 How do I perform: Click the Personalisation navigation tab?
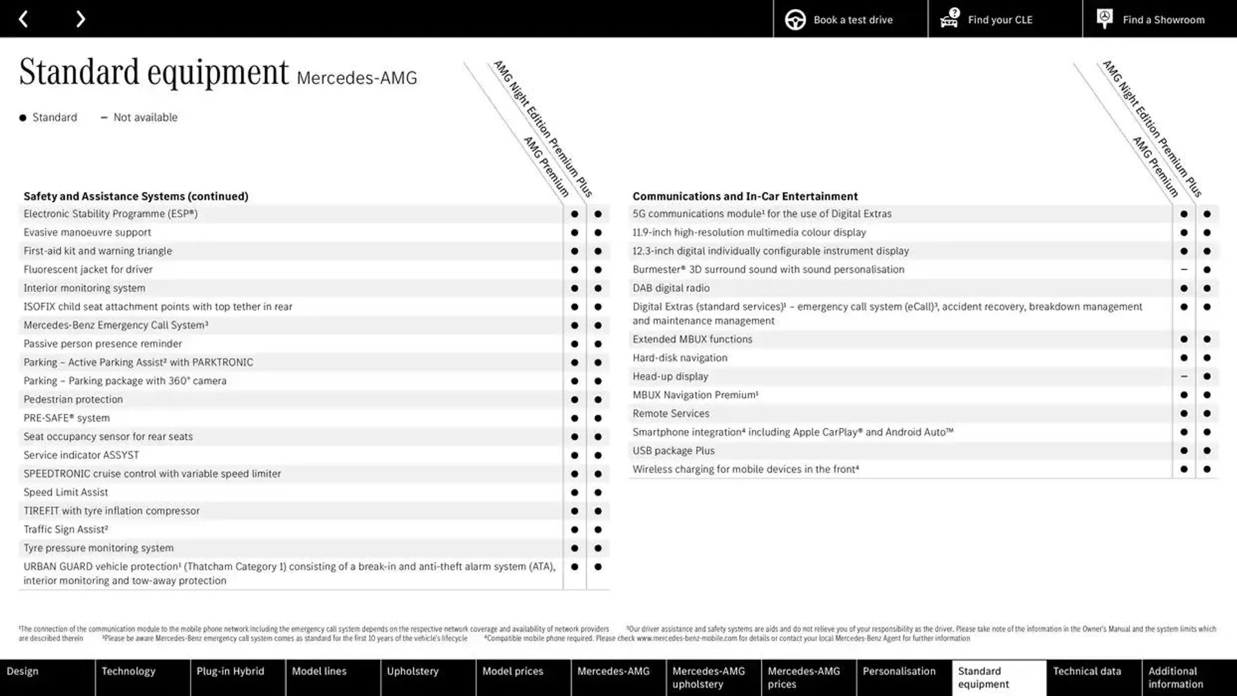(x=899, y=677)
